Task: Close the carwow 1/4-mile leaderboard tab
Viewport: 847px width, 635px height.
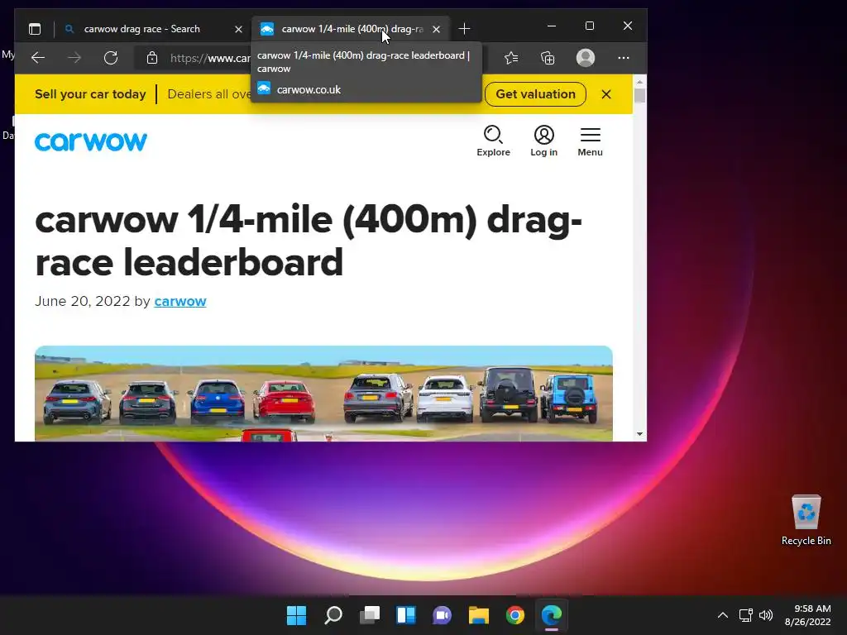Action: 437,29
